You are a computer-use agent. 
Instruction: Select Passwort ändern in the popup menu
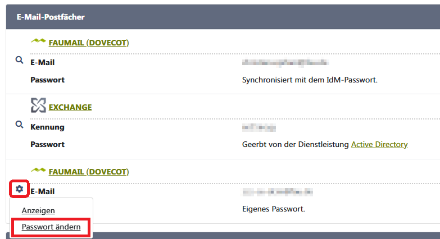click(x=51, y=227)
